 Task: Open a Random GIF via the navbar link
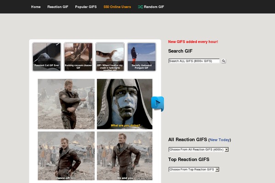click(x=154, y=7)
